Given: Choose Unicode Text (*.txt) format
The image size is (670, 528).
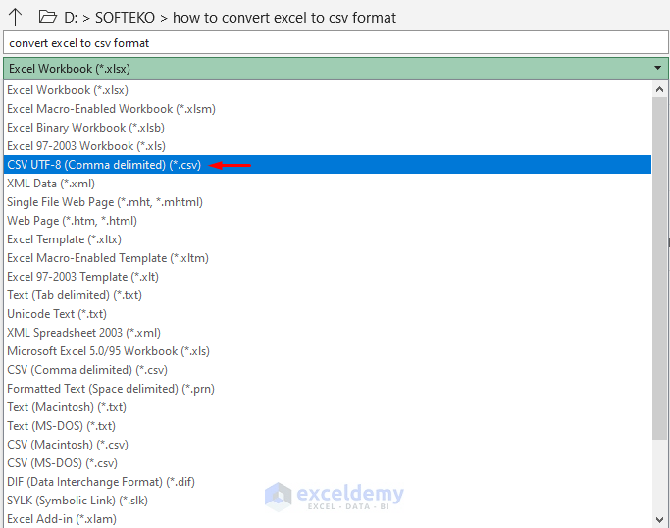Looking at the screenshot, I should [328, 314].
